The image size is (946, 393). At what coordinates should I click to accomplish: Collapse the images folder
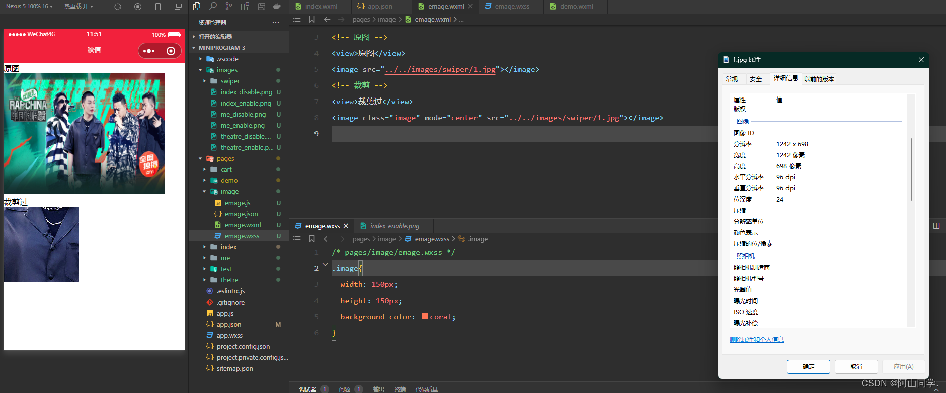tap(239, 70)
